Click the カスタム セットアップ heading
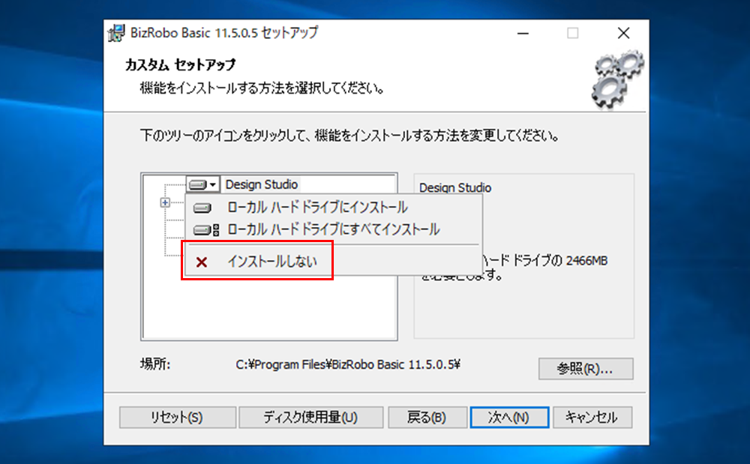Screen dimensions: 750x464 click(180, 64)
